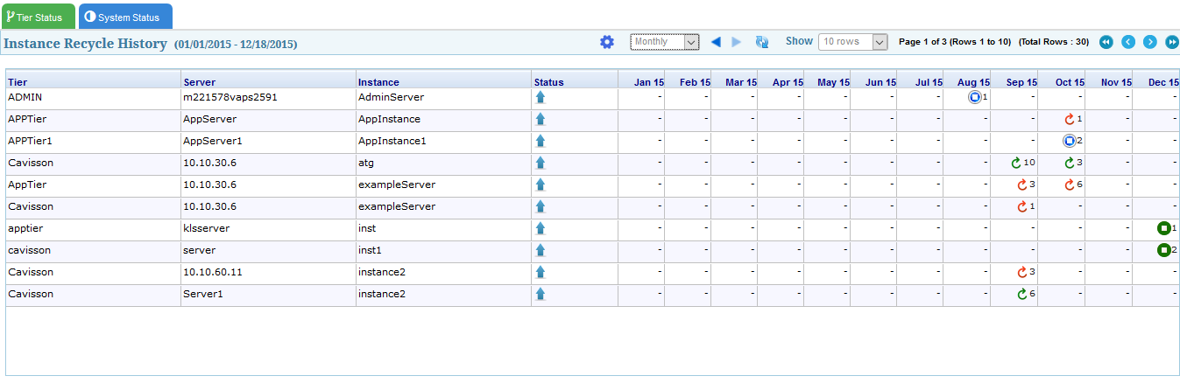Select the 10.10.60.11 server cell
This screenshot has width=1180, height=383.
click(x=268, y=272)
